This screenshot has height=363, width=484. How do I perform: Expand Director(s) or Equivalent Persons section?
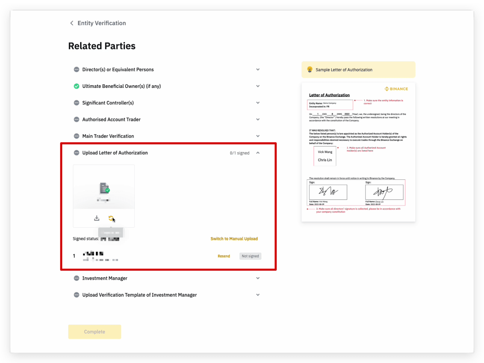point(258,70)
